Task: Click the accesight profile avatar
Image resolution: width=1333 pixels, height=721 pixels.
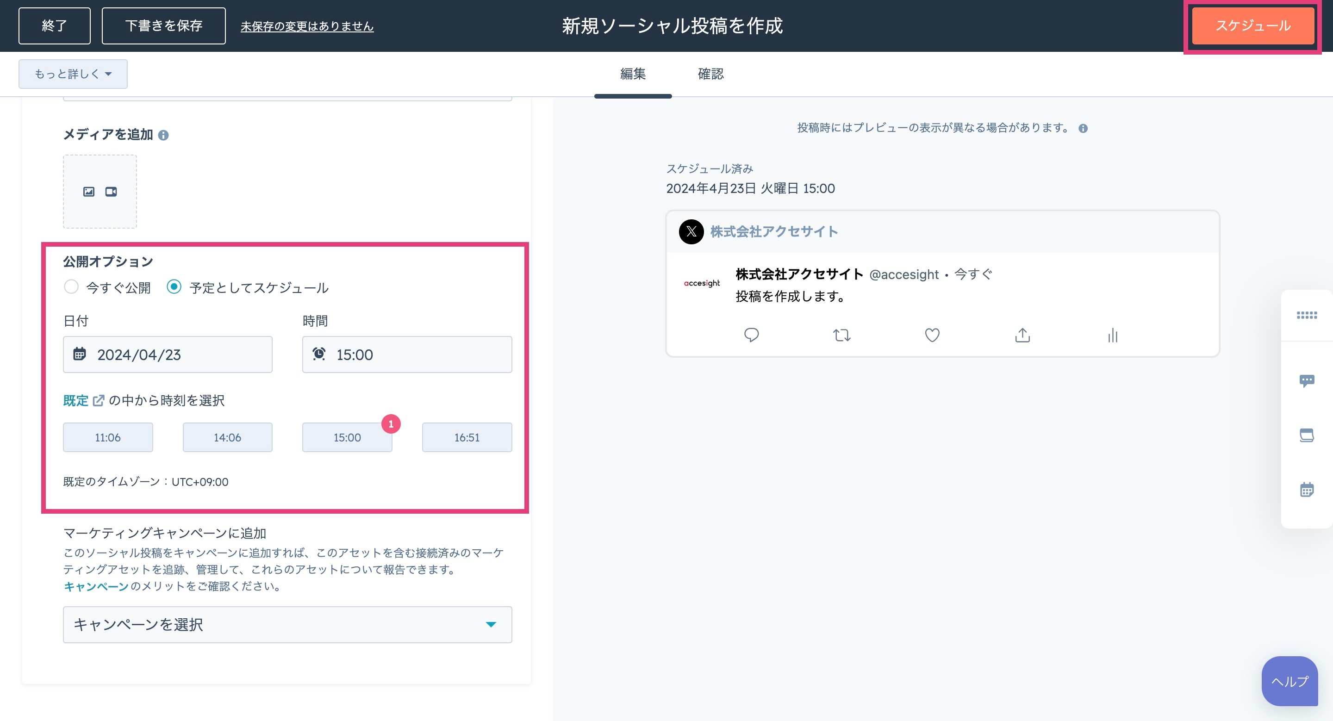Action: pyautogui.click(x=702, y=283)
